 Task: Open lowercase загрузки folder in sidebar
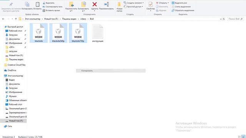(x=13, y=51)
